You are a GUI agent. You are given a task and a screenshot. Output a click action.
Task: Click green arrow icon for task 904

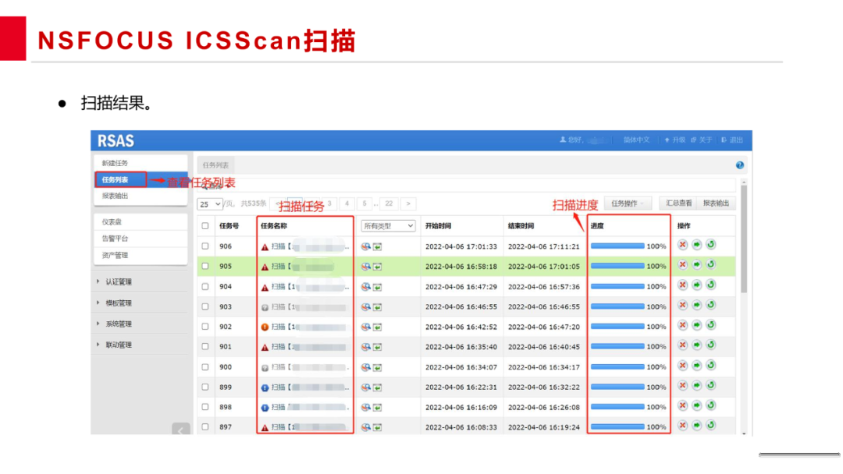[697, 285]
